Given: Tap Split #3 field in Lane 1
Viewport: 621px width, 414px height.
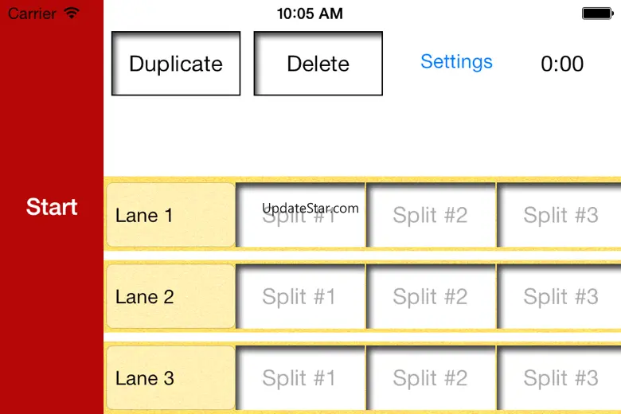Looking at the screenshot, I should pos(560,215).
